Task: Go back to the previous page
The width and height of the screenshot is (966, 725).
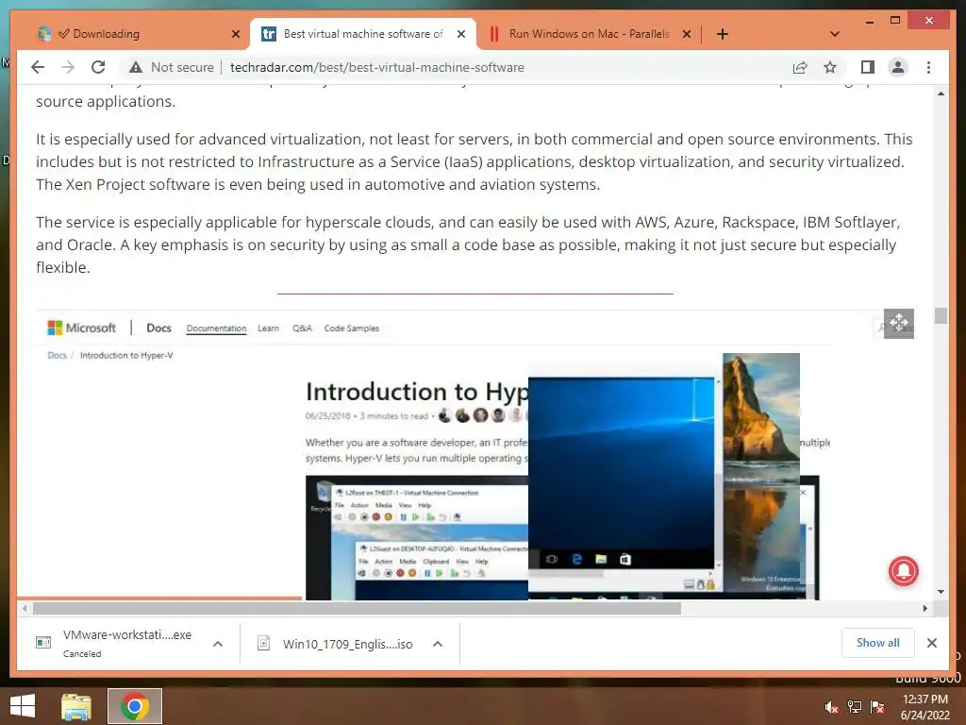Action: 38,67
